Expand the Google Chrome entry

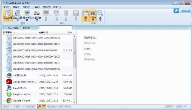[x=4, y=101]
